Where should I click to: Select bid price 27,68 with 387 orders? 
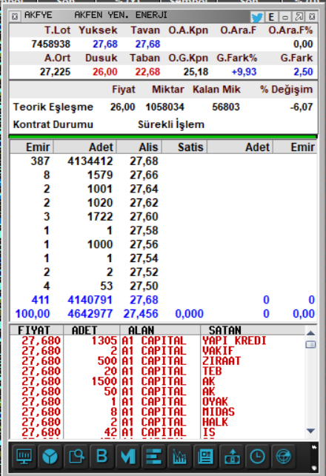(x=144, y=161)
